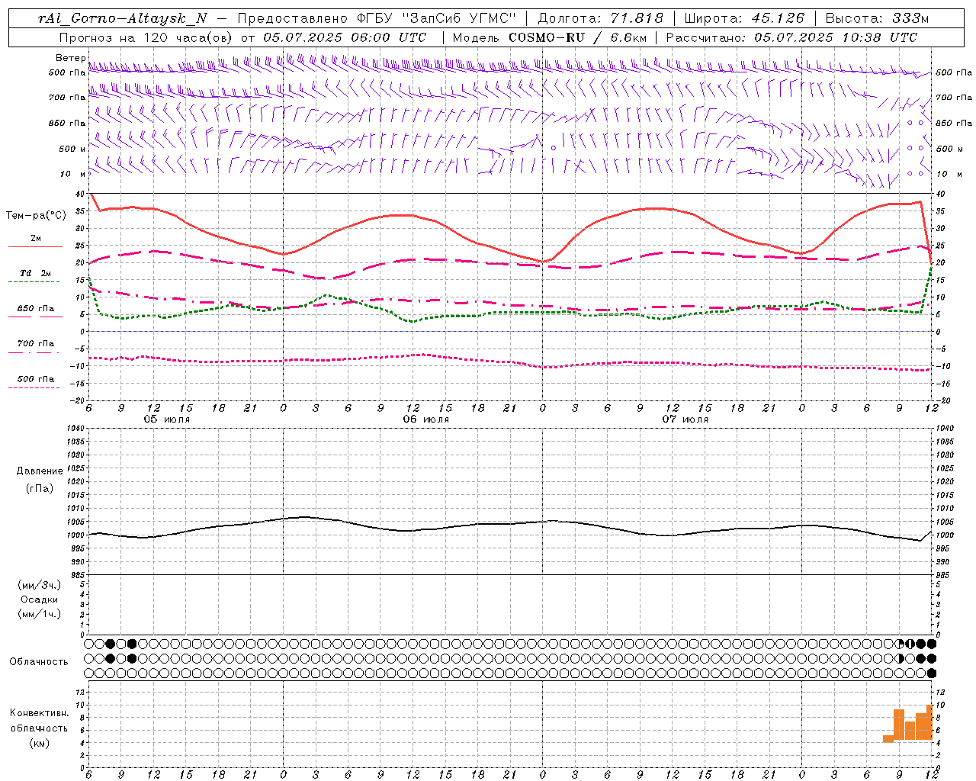Click the Ветер panel label
The image size is (976, 781).
click(x=70, y=58)
